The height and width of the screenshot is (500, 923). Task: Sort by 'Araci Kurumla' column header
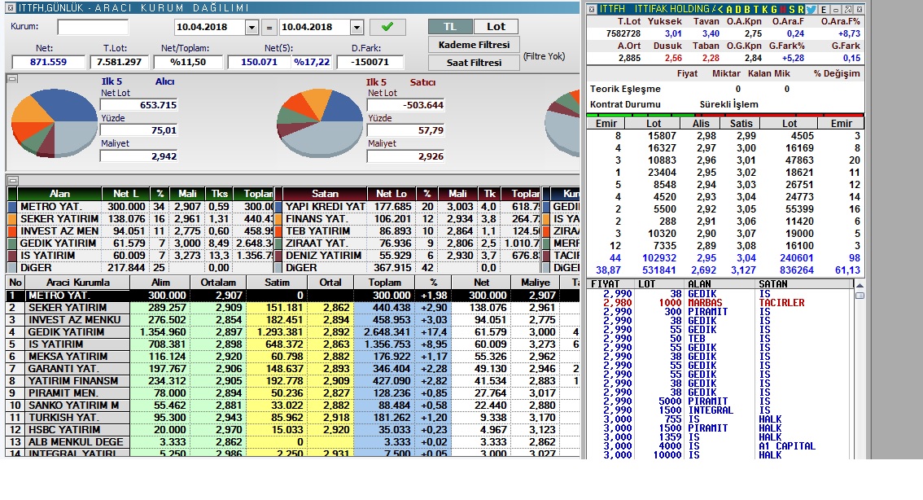[77, 282]
